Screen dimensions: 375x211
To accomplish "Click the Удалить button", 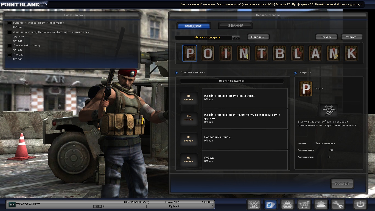I will (352, 37).
